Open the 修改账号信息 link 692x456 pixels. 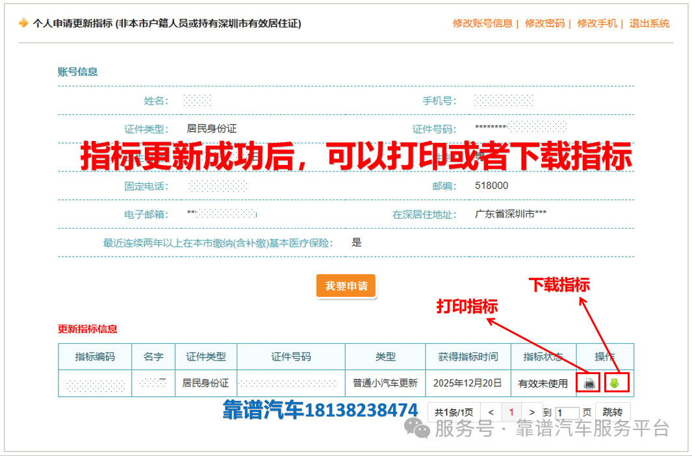(482, 23)
